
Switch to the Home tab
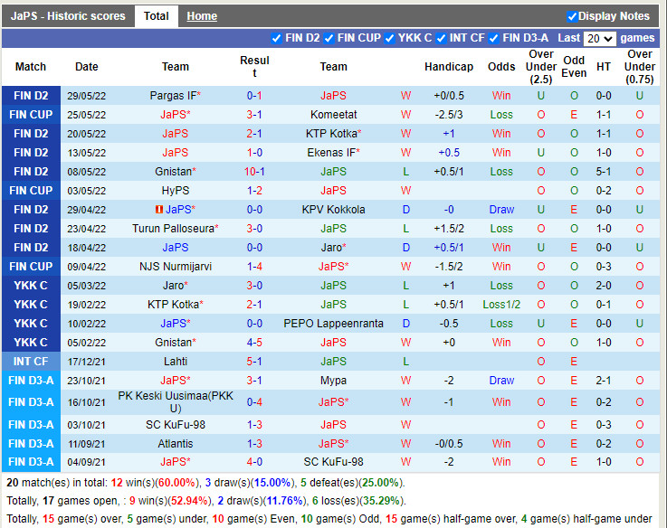pyautogui.click(x=202, y=16)
